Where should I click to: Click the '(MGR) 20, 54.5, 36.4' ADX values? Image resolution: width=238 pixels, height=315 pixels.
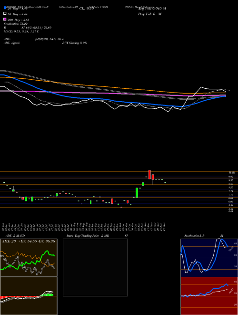50,39
